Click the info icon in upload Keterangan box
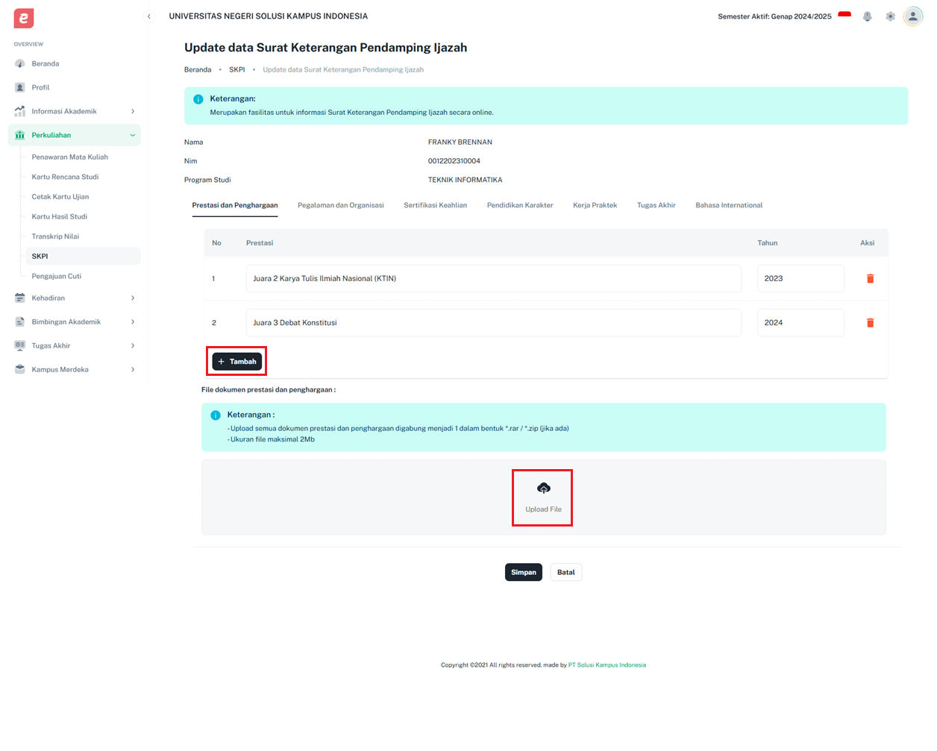The image size is (937, 751). 216,415
